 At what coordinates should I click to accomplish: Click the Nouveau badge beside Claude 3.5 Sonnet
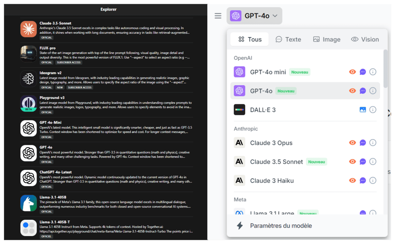pyautogui.click(x=316, y=162)
